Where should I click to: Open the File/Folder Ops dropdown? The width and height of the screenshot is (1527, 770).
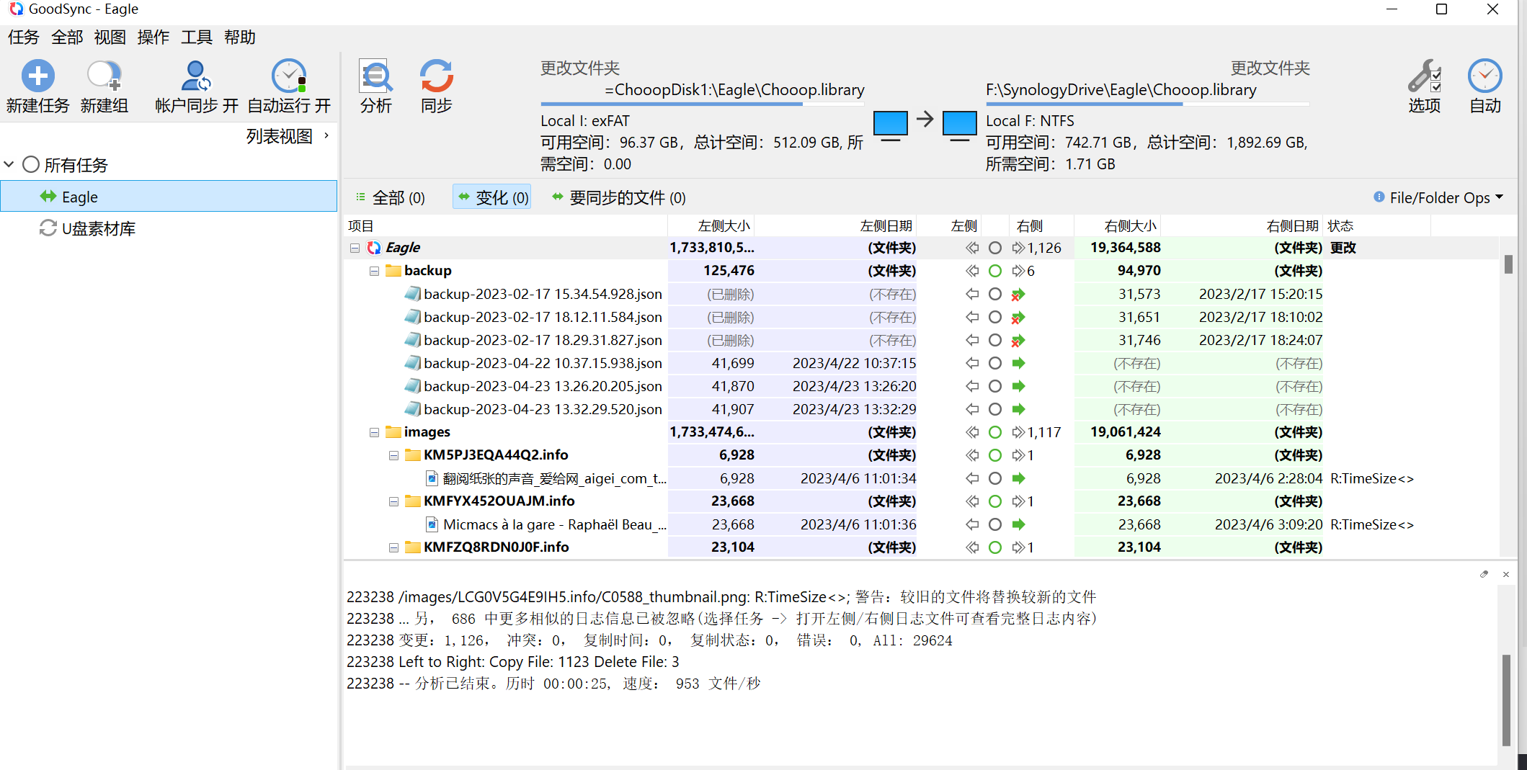[x=1438, y=197]
